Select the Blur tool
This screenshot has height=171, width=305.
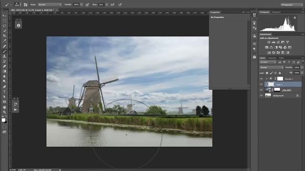tap(4, 76)
